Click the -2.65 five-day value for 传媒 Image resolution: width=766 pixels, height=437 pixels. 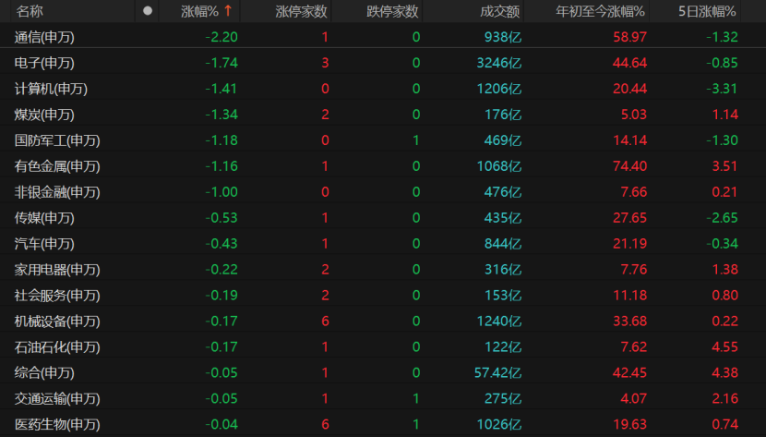pyautogui.click(x=722, y=218)
